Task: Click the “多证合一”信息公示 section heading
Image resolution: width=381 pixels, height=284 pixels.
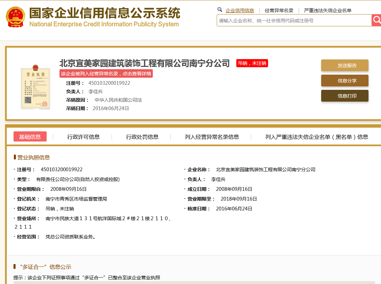Action: pyautogui.click(x=45, y=267)
